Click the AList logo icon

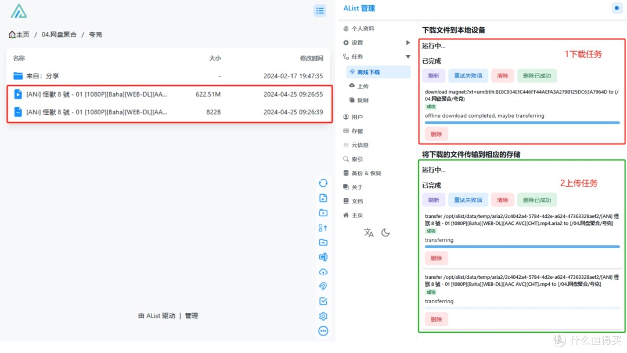(x=19, y=11)
